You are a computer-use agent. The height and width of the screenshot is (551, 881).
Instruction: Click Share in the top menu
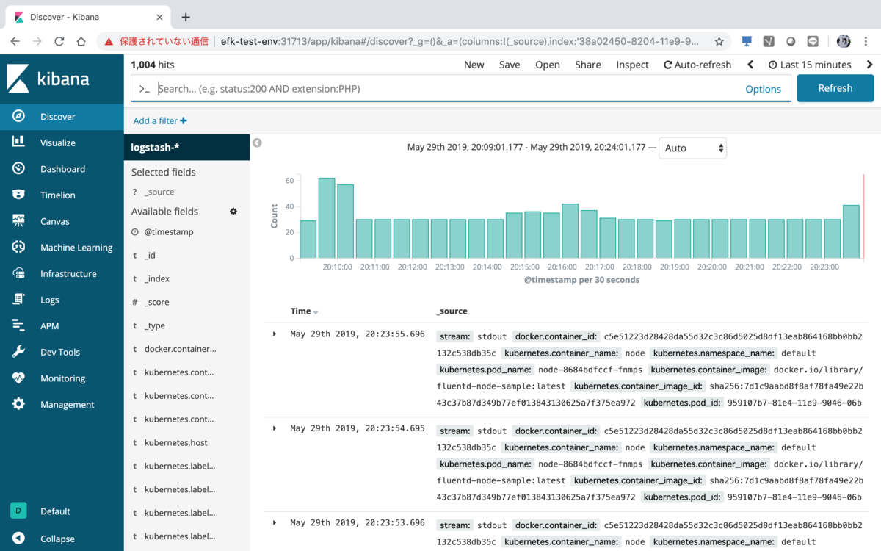coord(588,65)
